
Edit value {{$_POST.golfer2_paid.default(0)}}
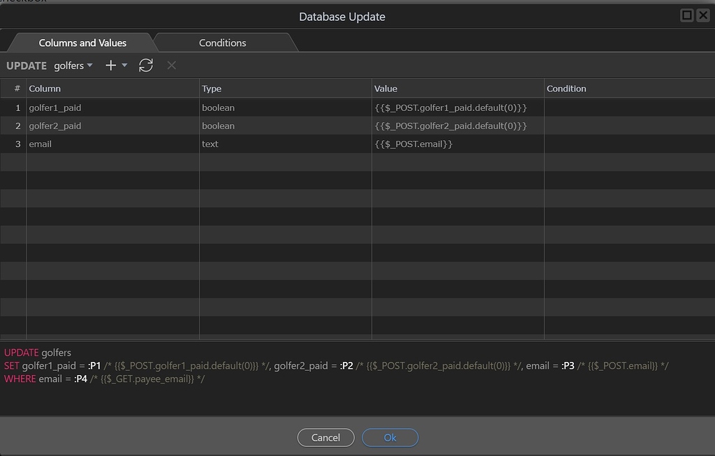pyautogui.click(x=458, y=126)
